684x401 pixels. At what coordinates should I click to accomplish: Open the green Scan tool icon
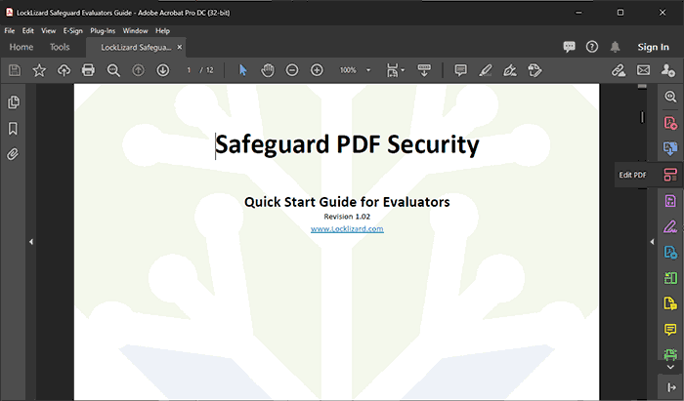click(670, 354)
